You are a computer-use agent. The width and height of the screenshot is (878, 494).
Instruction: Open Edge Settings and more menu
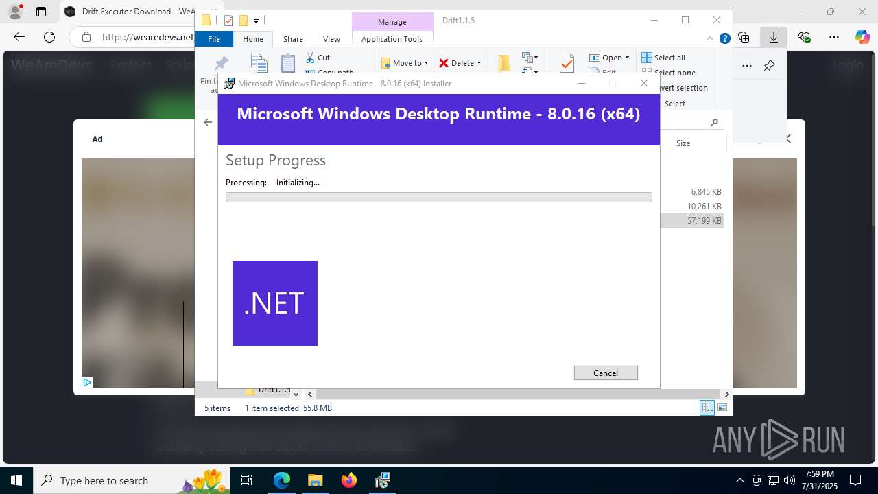click(833, 37)
